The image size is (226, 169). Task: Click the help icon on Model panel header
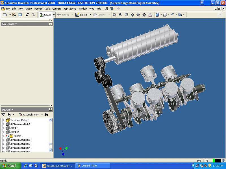pos(50,110)
